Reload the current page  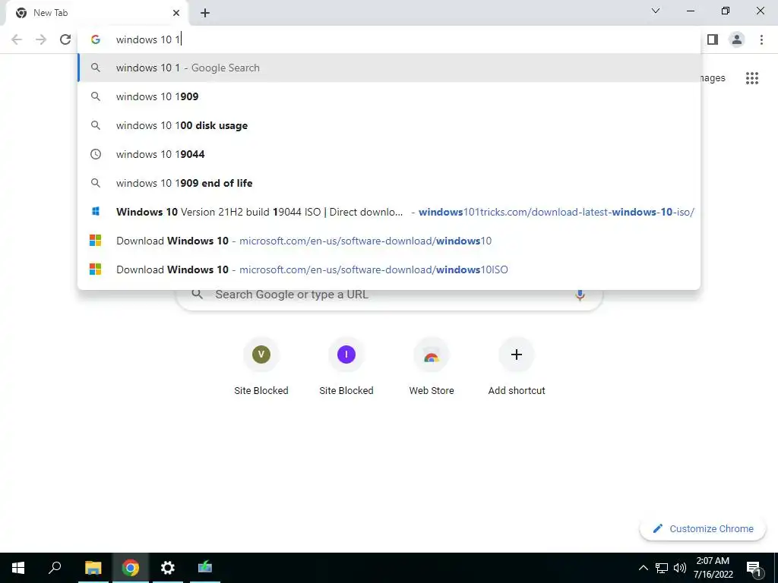click(x=65, y=39)
